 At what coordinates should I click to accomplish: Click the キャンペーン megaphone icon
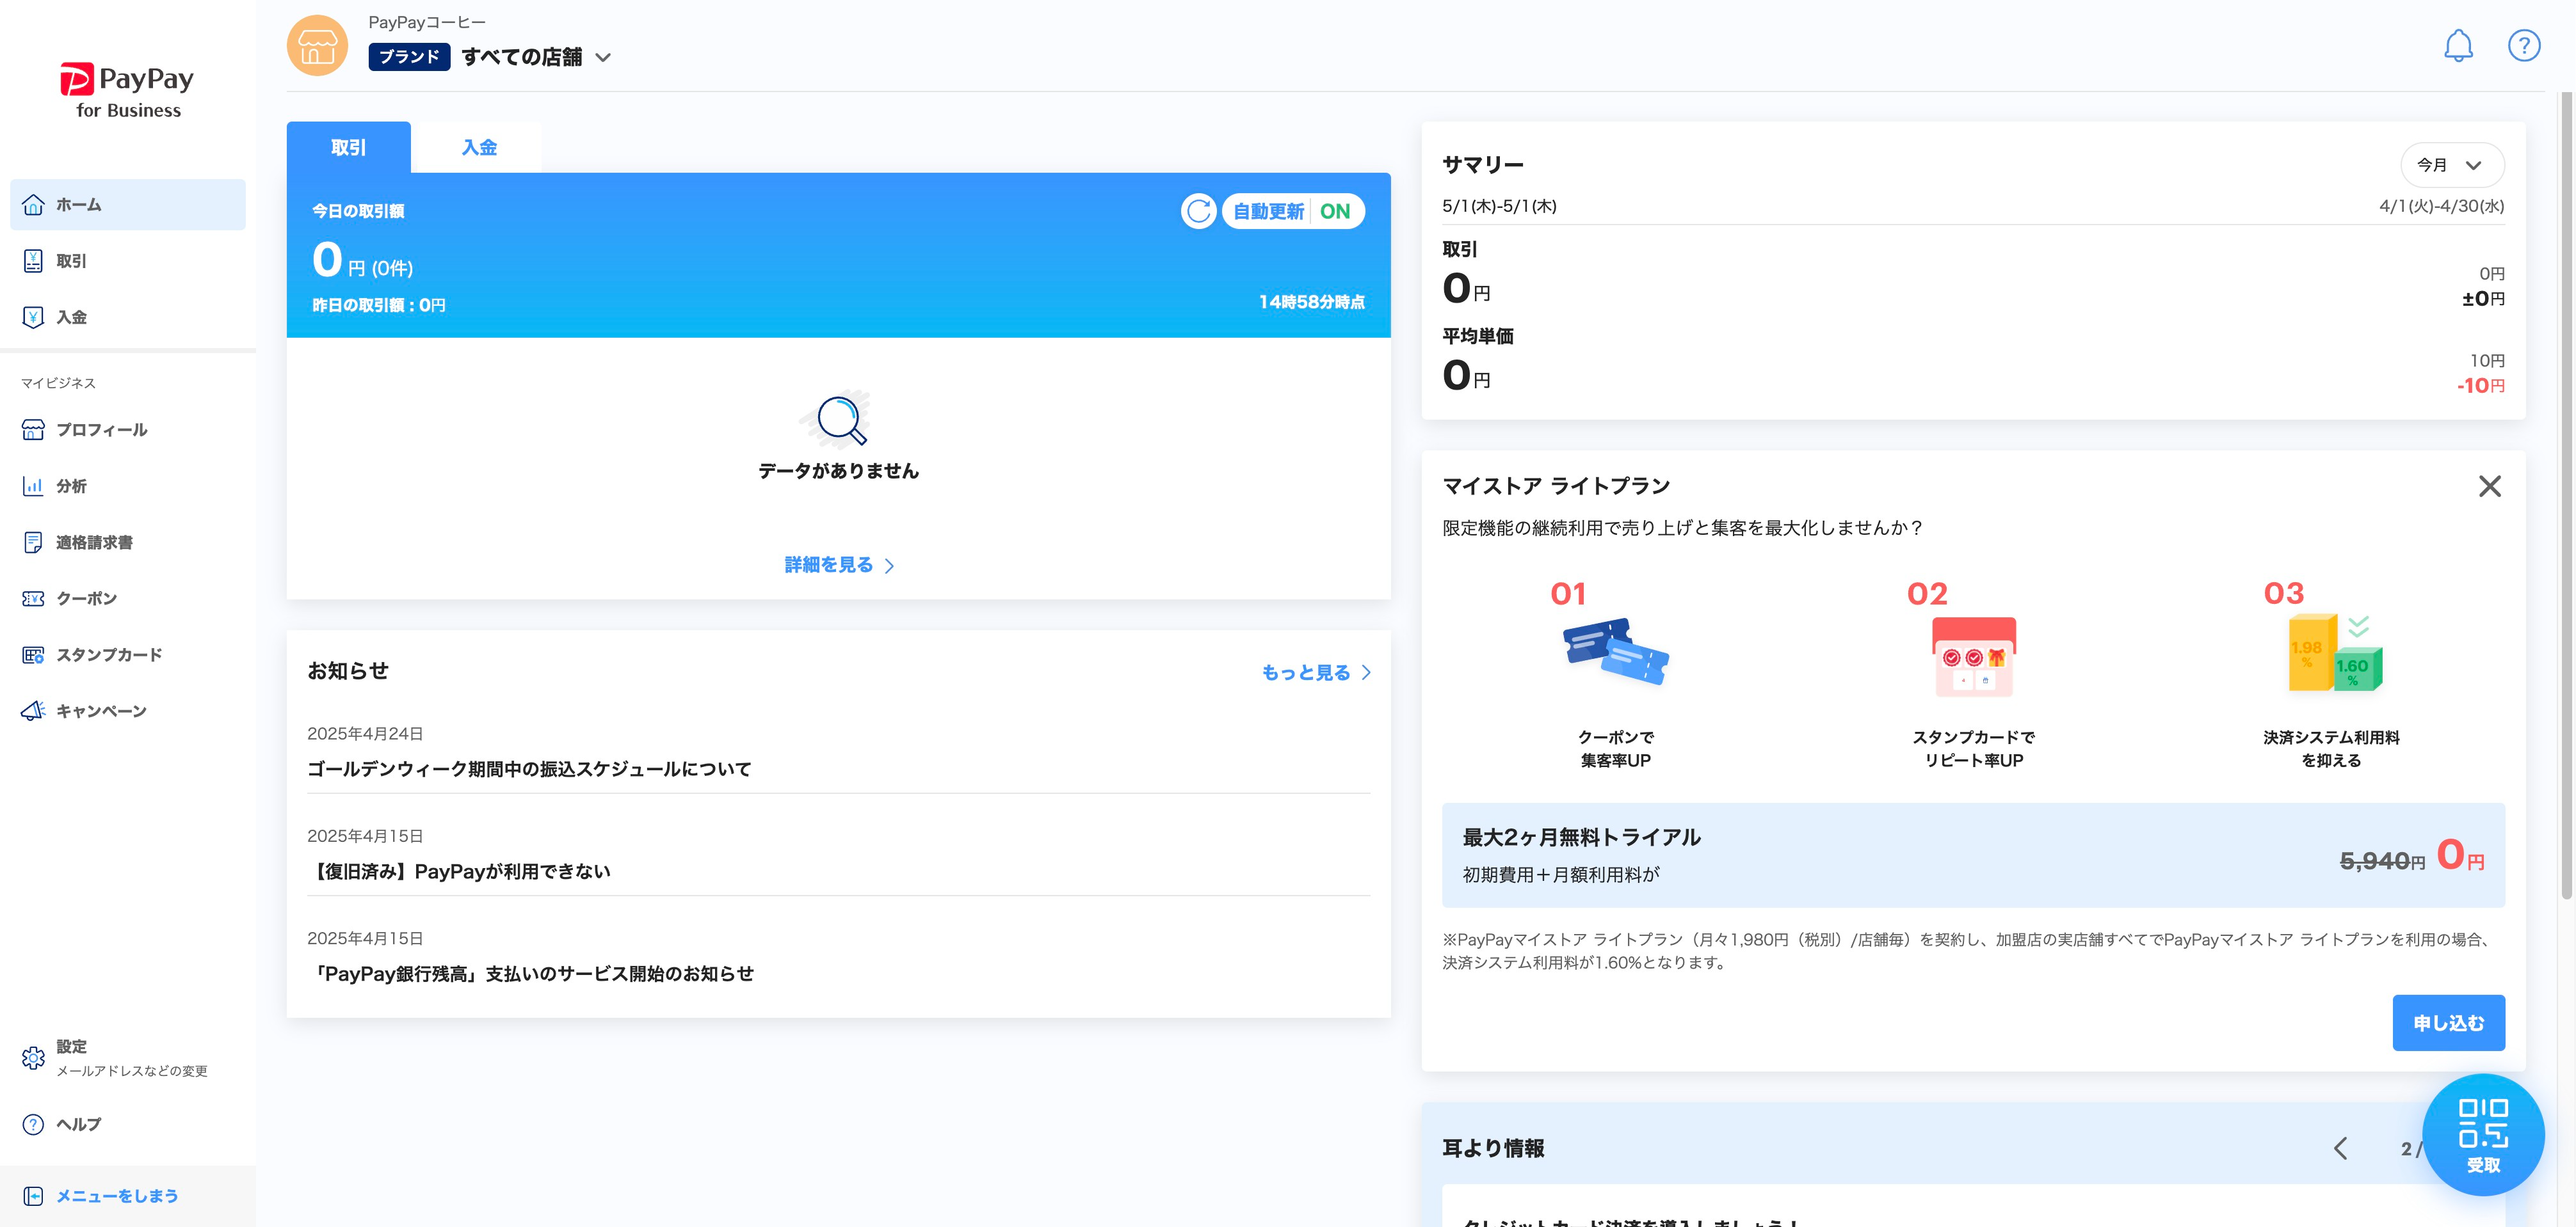33,711
